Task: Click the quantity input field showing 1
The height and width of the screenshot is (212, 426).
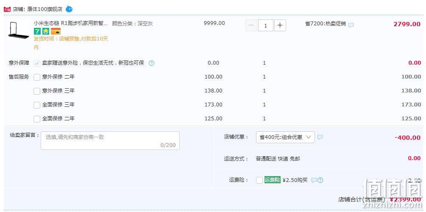Action: (265, 25)
